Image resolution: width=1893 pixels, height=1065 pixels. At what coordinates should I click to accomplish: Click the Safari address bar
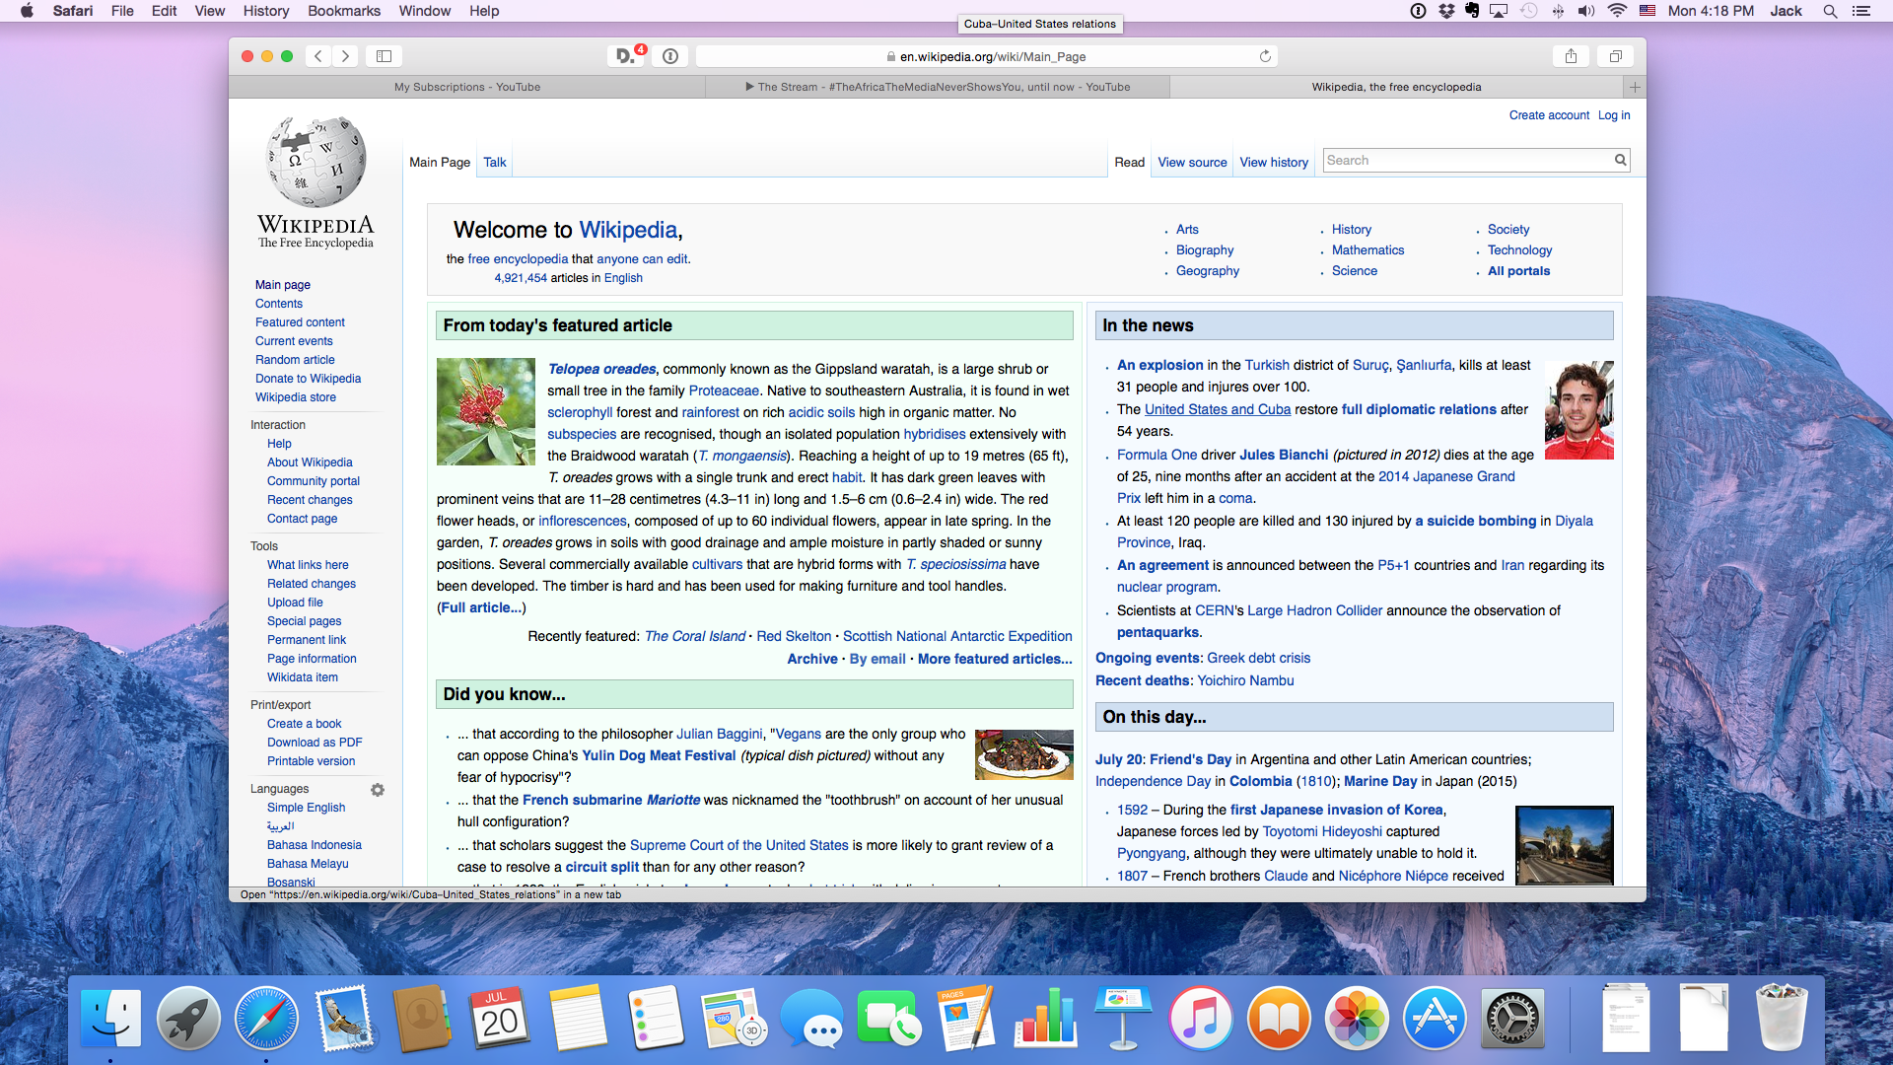coord(986,56)
